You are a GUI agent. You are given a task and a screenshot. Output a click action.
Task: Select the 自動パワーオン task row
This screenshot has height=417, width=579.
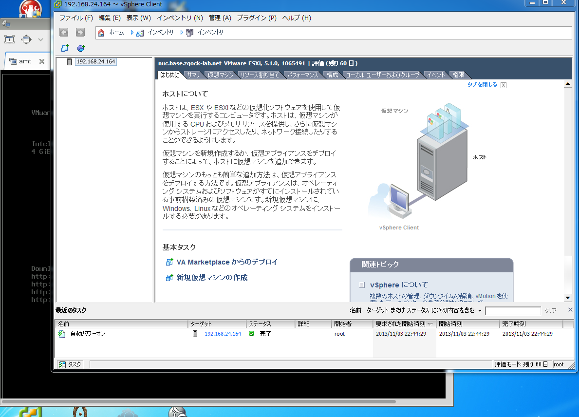point(314,334)
